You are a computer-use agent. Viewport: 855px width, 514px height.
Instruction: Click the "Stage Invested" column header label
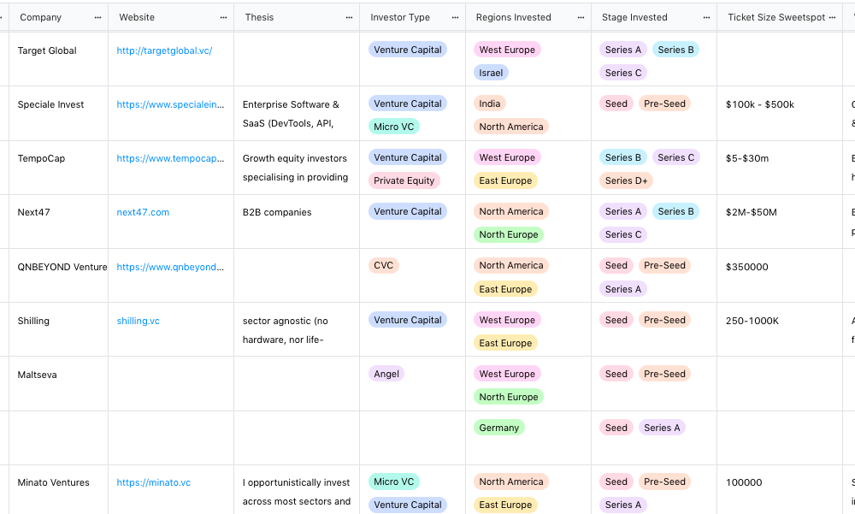click(x=634, y=17)
